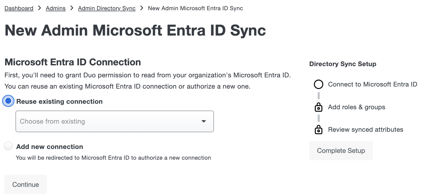This screenshot has width=430, height=196.
Task: Click the Connect to Microsoft Entra ID step label
Action: [373, 84]
